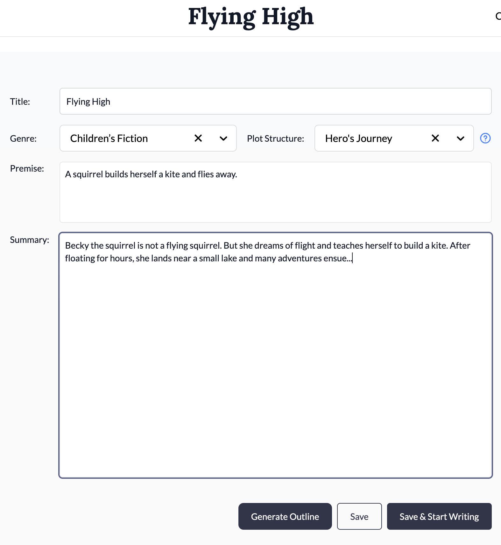Click the Generate Outline button
The height and width of the screenshot is (545, 501).
pos(285,516)
